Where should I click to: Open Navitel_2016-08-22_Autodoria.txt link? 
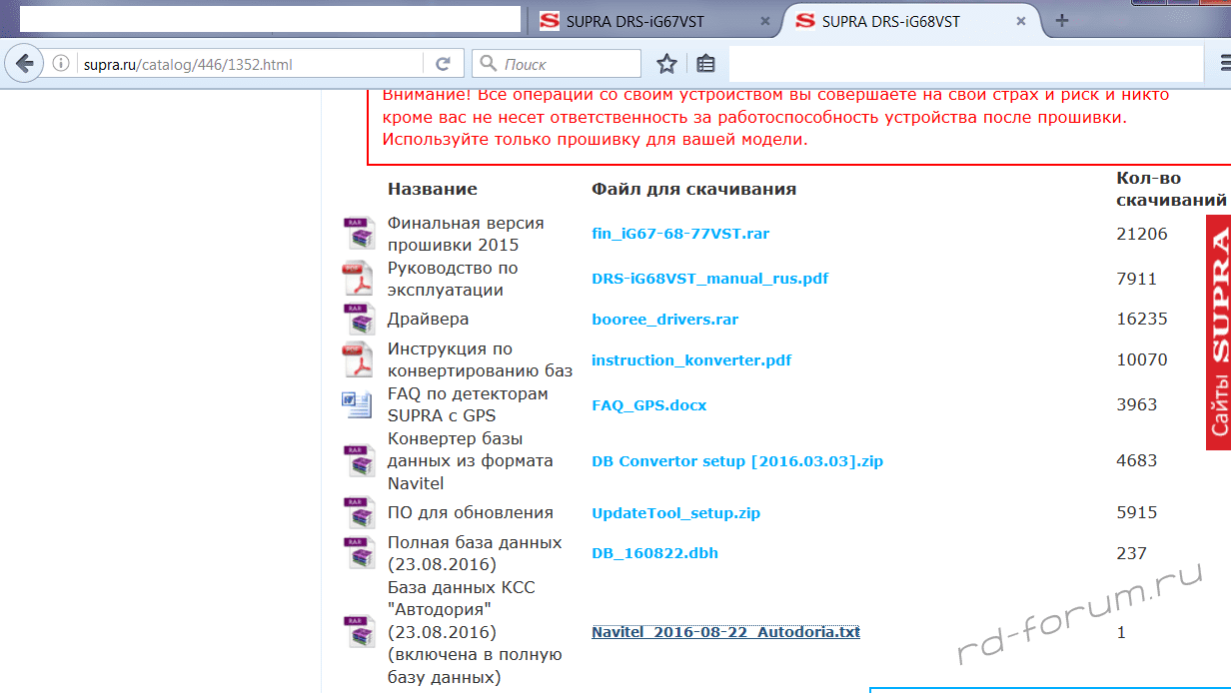pos(726,632)
